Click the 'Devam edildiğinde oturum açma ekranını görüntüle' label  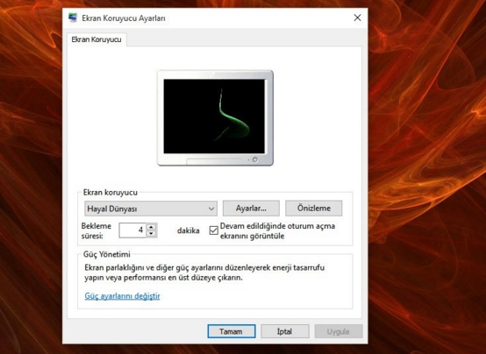click(x=278, y=230)
